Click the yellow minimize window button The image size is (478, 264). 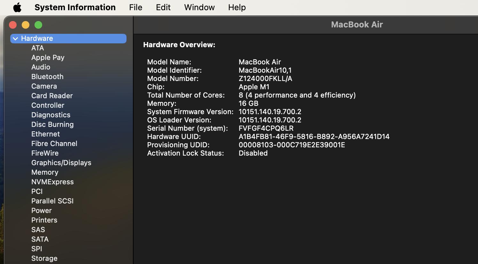(26, 25)
